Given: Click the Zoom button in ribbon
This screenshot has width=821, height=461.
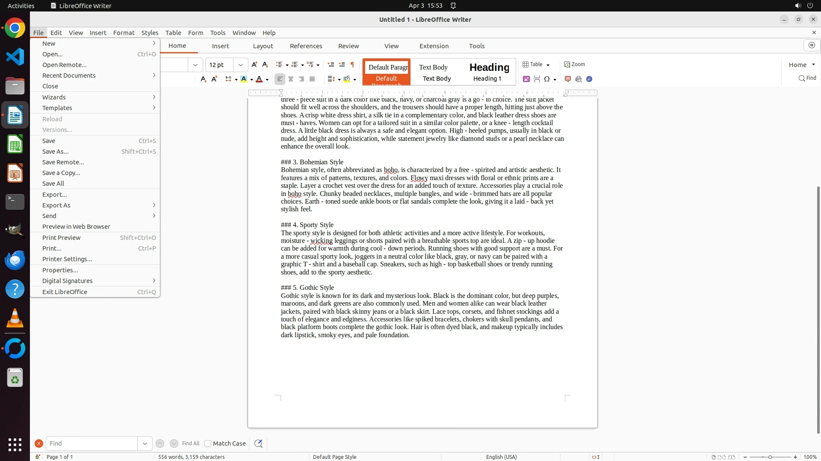Looking at the screenshot, I should pos(574,64).
